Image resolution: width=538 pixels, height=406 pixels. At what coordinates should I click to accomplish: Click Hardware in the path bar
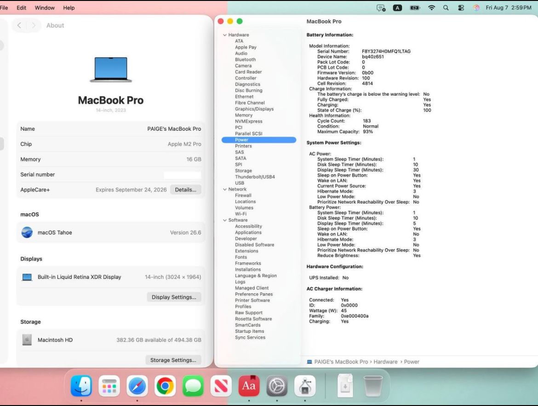385,362
